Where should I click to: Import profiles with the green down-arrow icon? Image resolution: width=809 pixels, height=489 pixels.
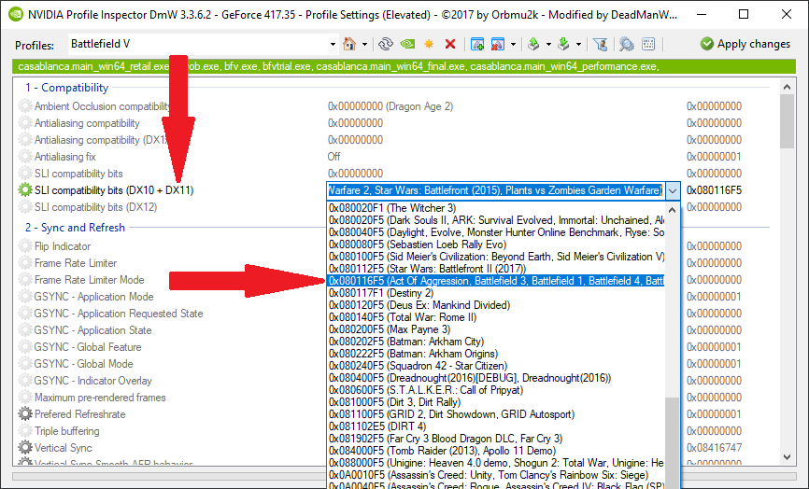(563, 44)
